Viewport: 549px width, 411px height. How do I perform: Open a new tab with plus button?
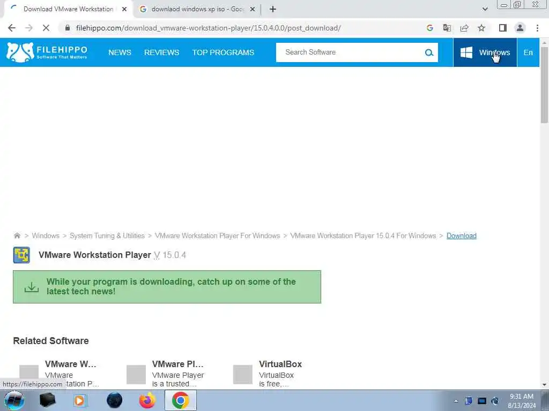click(273, 9)
